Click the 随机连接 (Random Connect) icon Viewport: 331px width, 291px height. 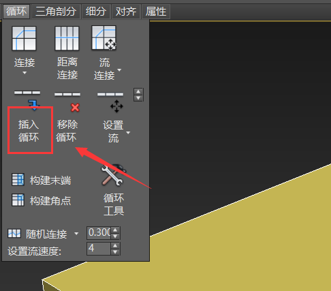point(14,233)
